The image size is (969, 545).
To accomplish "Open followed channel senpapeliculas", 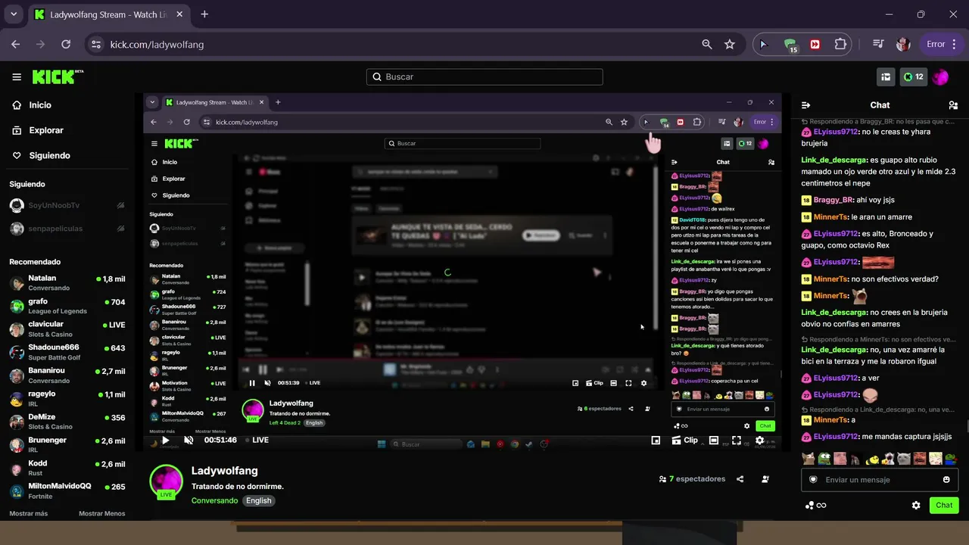I will point(67,229).
